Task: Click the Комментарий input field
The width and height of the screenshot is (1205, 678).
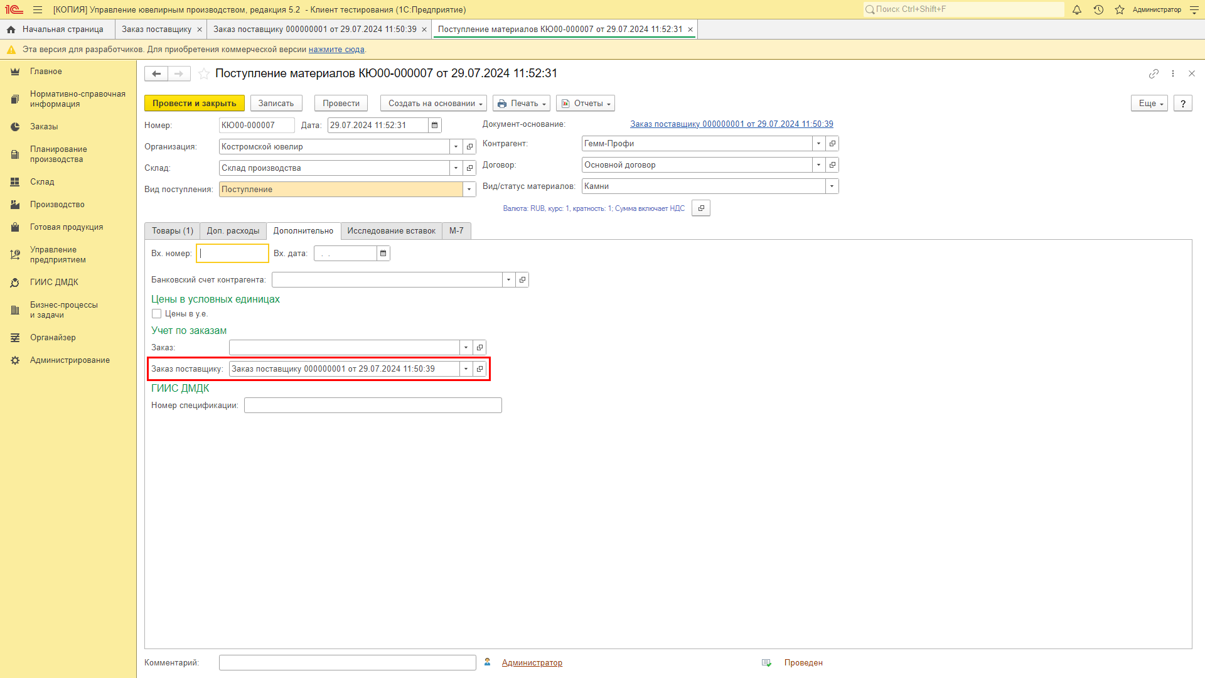Action: 347,662
